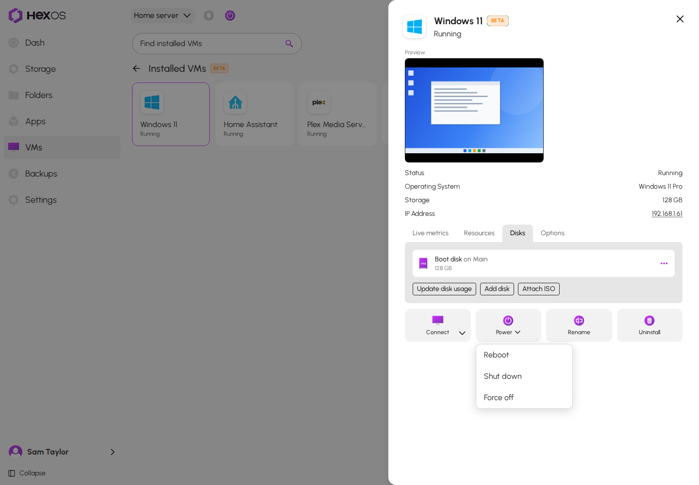
Task: Expand Sam Taylor user menu chevron
Action: pyautogui.click(x=113, y=452)
